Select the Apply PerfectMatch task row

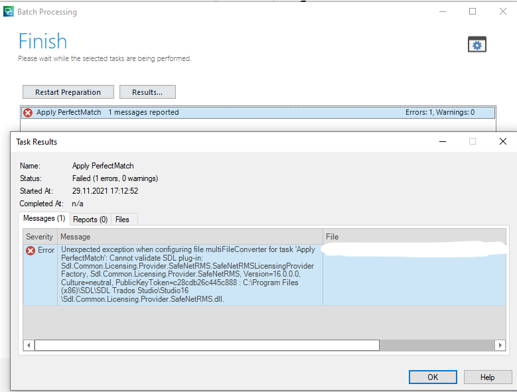[x=258, y=112]
